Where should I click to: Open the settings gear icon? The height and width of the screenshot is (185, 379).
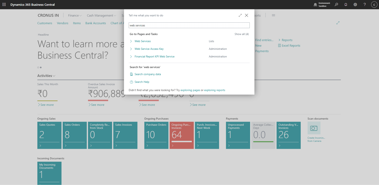pyautogui.click(x=355, y=5)
